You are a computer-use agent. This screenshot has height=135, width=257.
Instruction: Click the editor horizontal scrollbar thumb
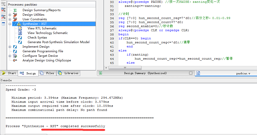coord(125,68)
